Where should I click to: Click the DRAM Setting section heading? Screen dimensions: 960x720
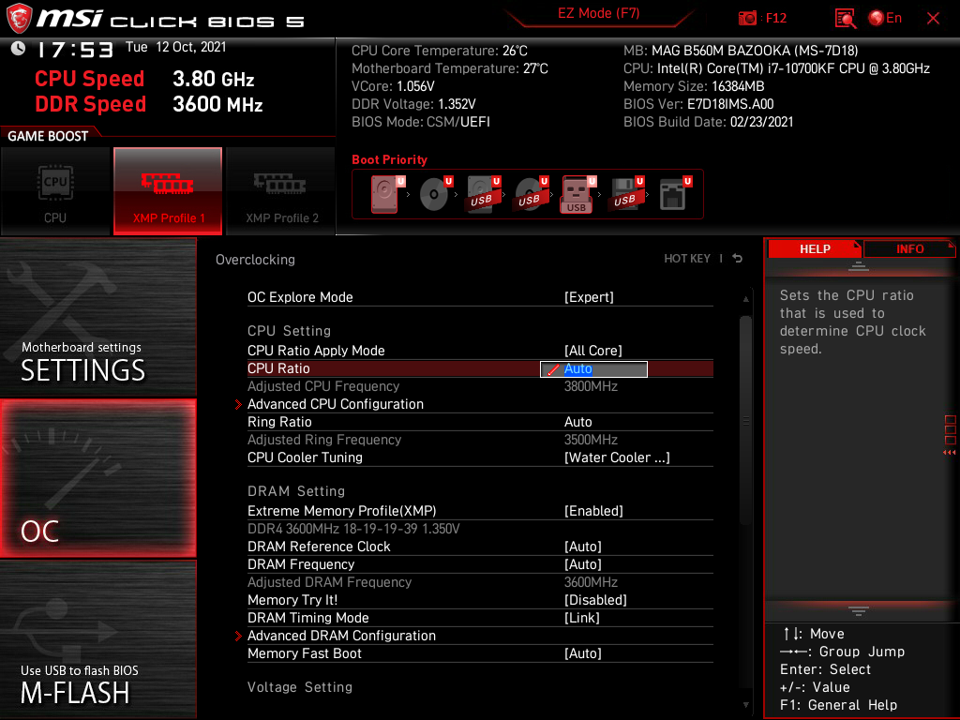point(296,491)
